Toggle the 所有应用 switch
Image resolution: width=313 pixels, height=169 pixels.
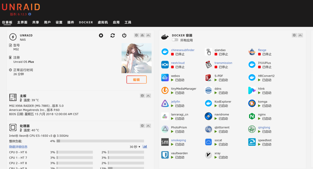coord(175,40)
